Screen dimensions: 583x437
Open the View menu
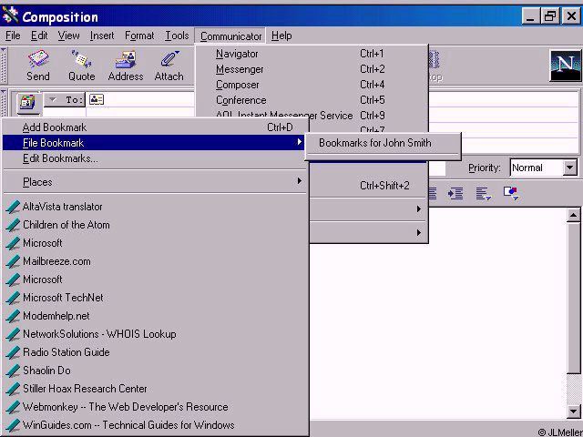(68, 36)
